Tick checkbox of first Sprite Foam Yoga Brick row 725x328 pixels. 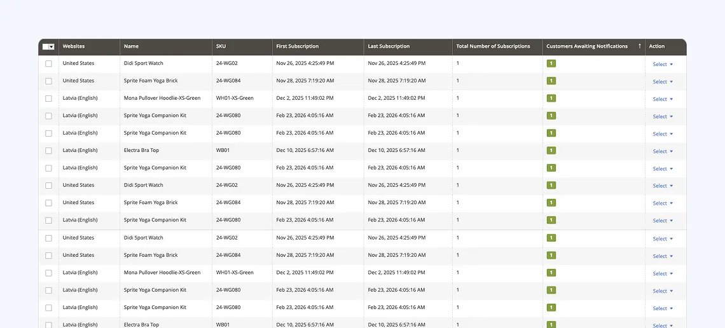pyautogui.click(x=48, y=81)
